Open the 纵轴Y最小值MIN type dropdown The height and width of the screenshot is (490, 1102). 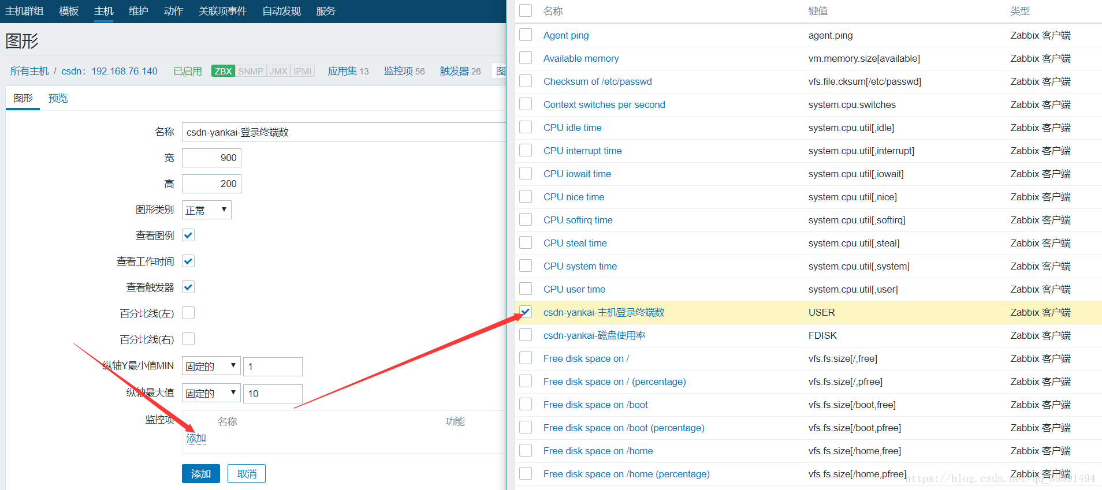tap(211, 366)
